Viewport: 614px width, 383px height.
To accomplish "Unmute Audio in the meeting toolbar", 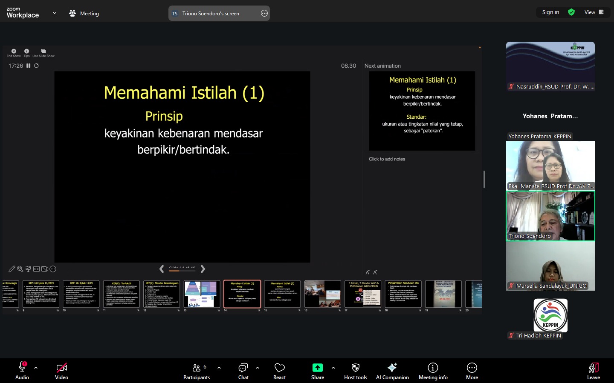I will (22, 371).
